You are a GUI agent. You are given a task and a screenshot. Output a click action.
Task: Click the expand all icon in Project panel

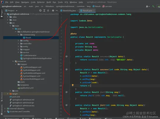pos(44,10)
